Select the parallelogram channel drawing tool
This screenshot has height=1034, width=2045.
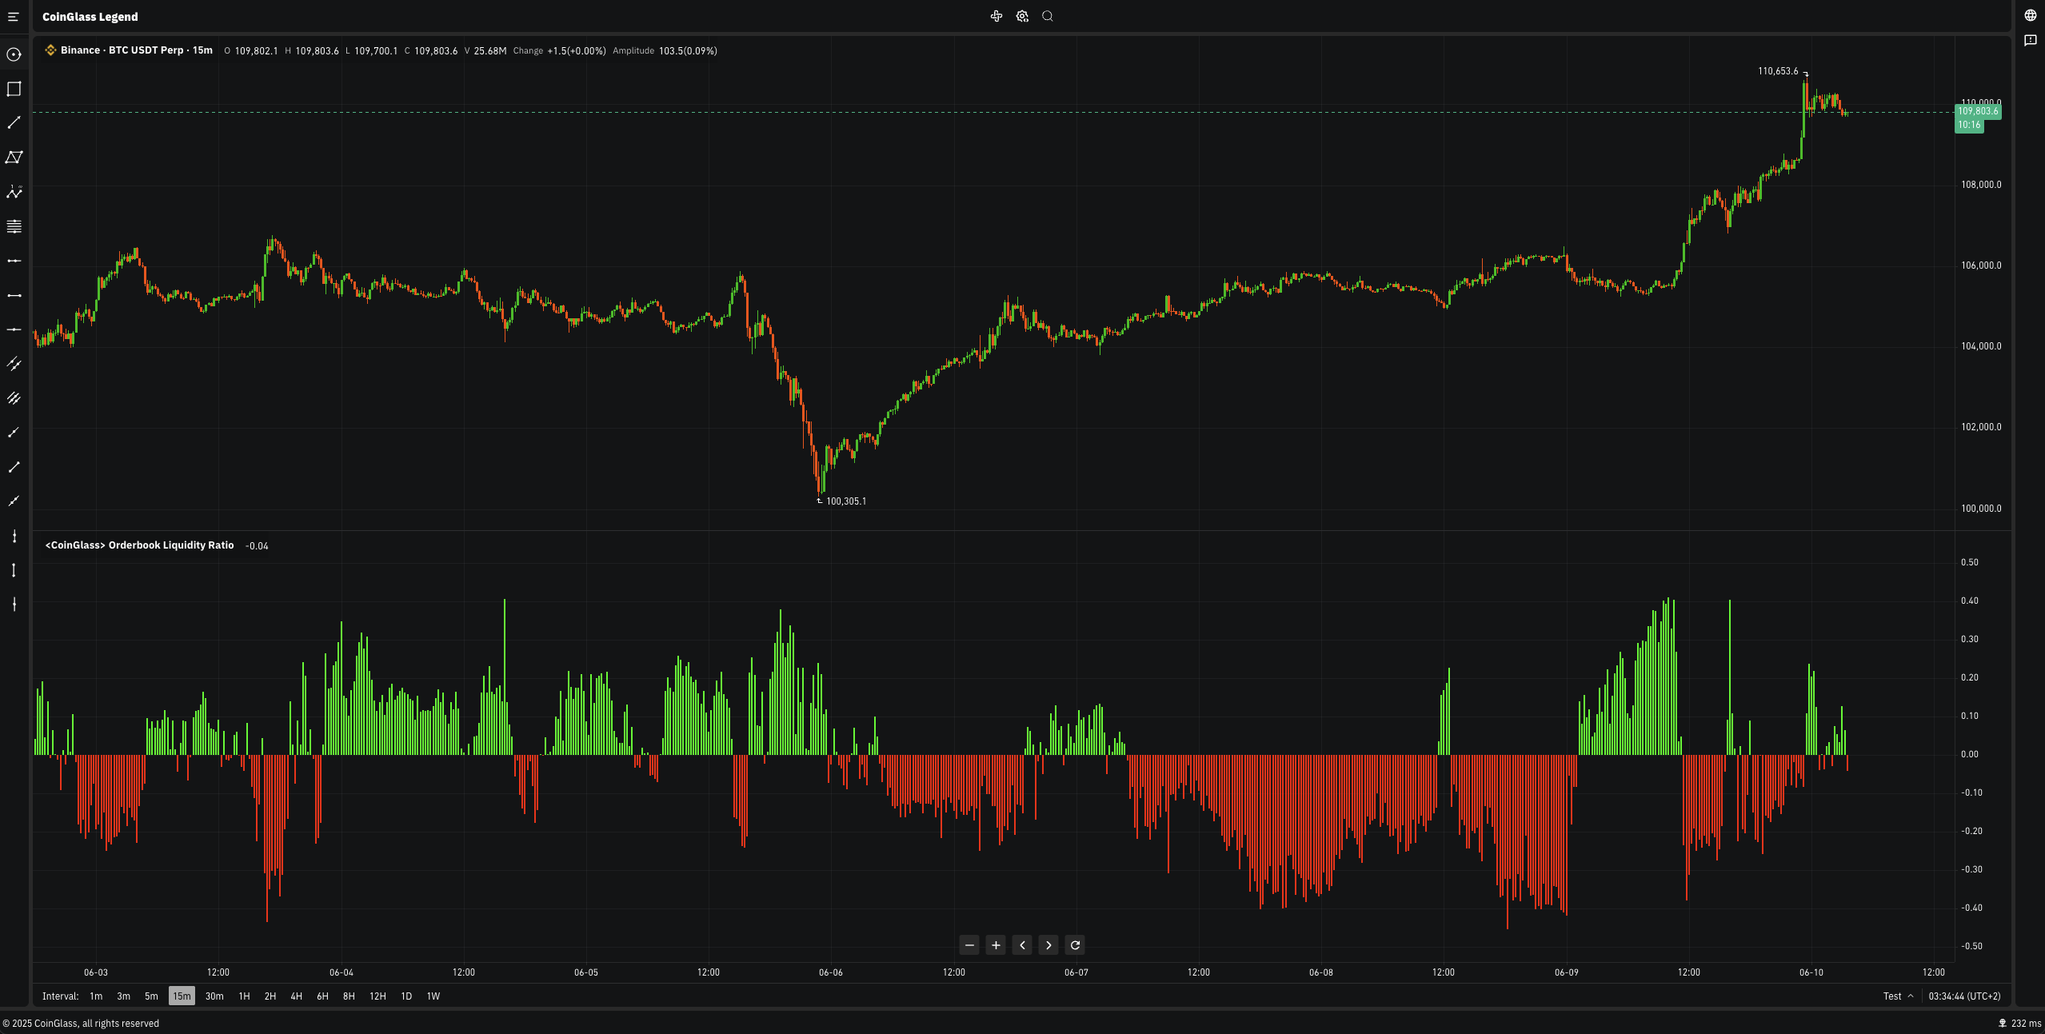[14, 158]
